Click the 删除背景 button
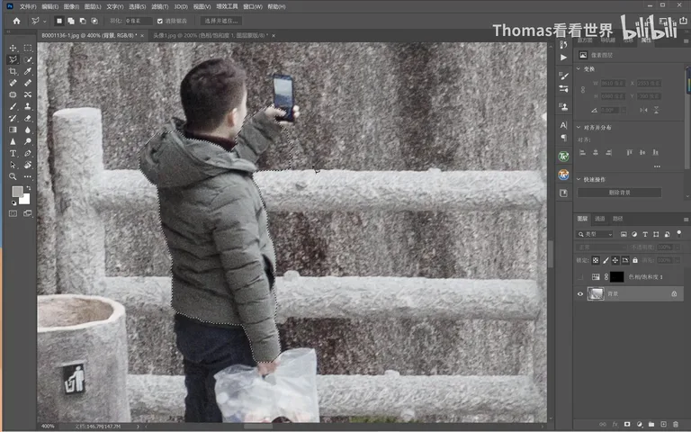Screen dimensions: 691x432 point(619,193)
